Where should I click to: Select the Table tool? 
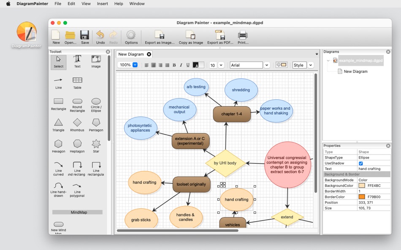77,83
